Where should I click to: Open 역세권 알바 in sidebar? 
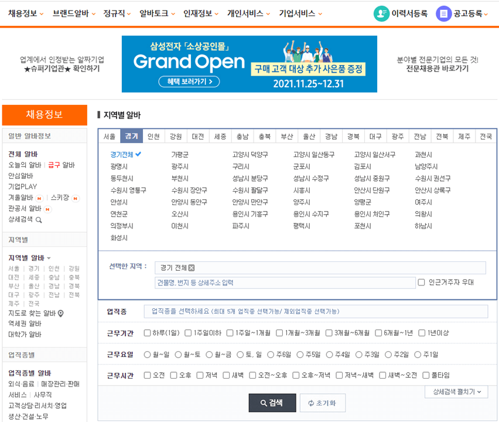25,324
